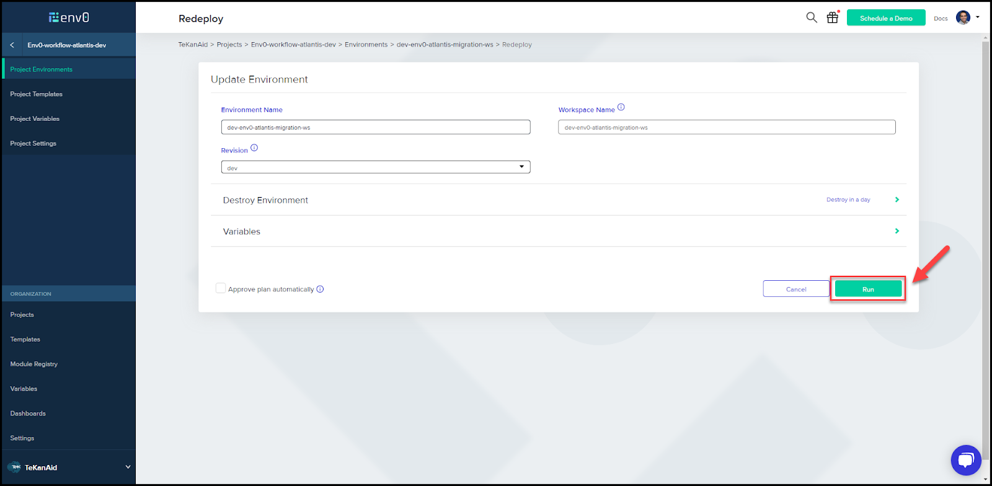This screenshot has width=992, height=486.
Task: Click the Cancel button
Action: click(796, 289)
